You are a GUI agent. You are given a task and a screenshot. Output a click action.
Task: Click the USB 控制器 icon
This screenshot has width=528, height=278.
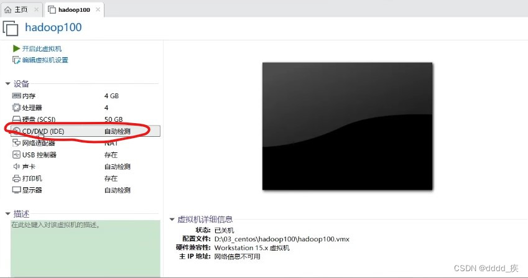pyautogui.click(x=17, y=155)
